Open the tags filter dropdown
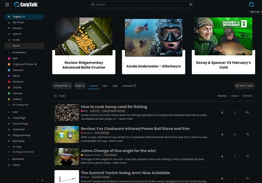 click(80, 86)
